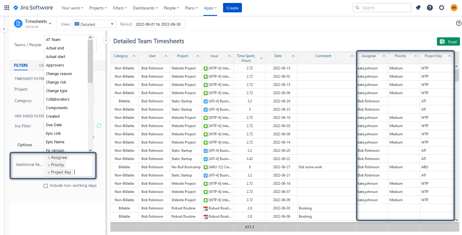
Task: Click the ABU project key cell
Action: coord(437,167)
